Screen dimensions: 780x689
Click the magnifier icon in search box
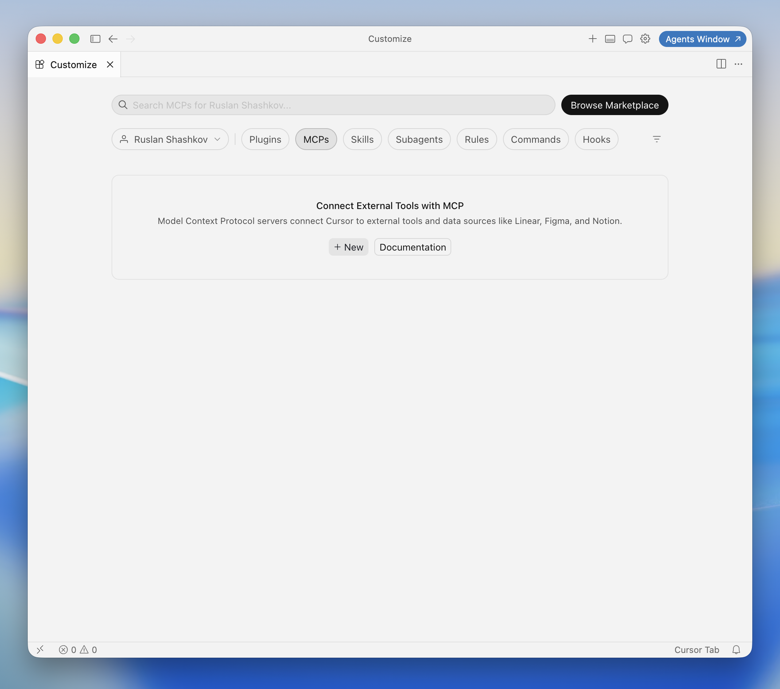click(x=123, y=105)
